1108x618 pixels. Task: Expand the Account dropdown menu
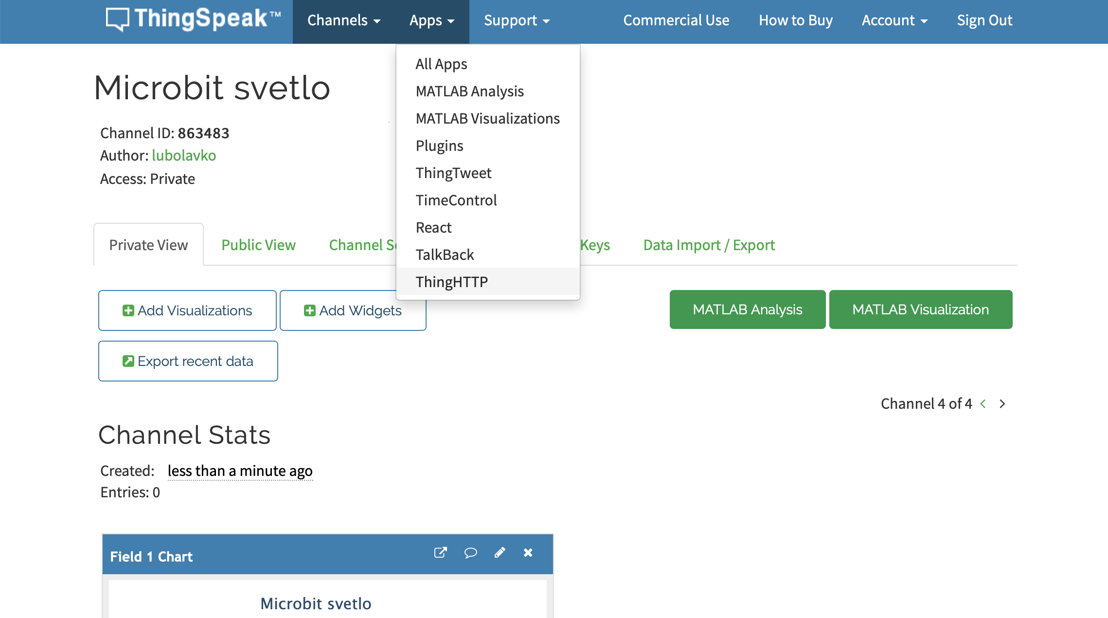pos(894,20)
